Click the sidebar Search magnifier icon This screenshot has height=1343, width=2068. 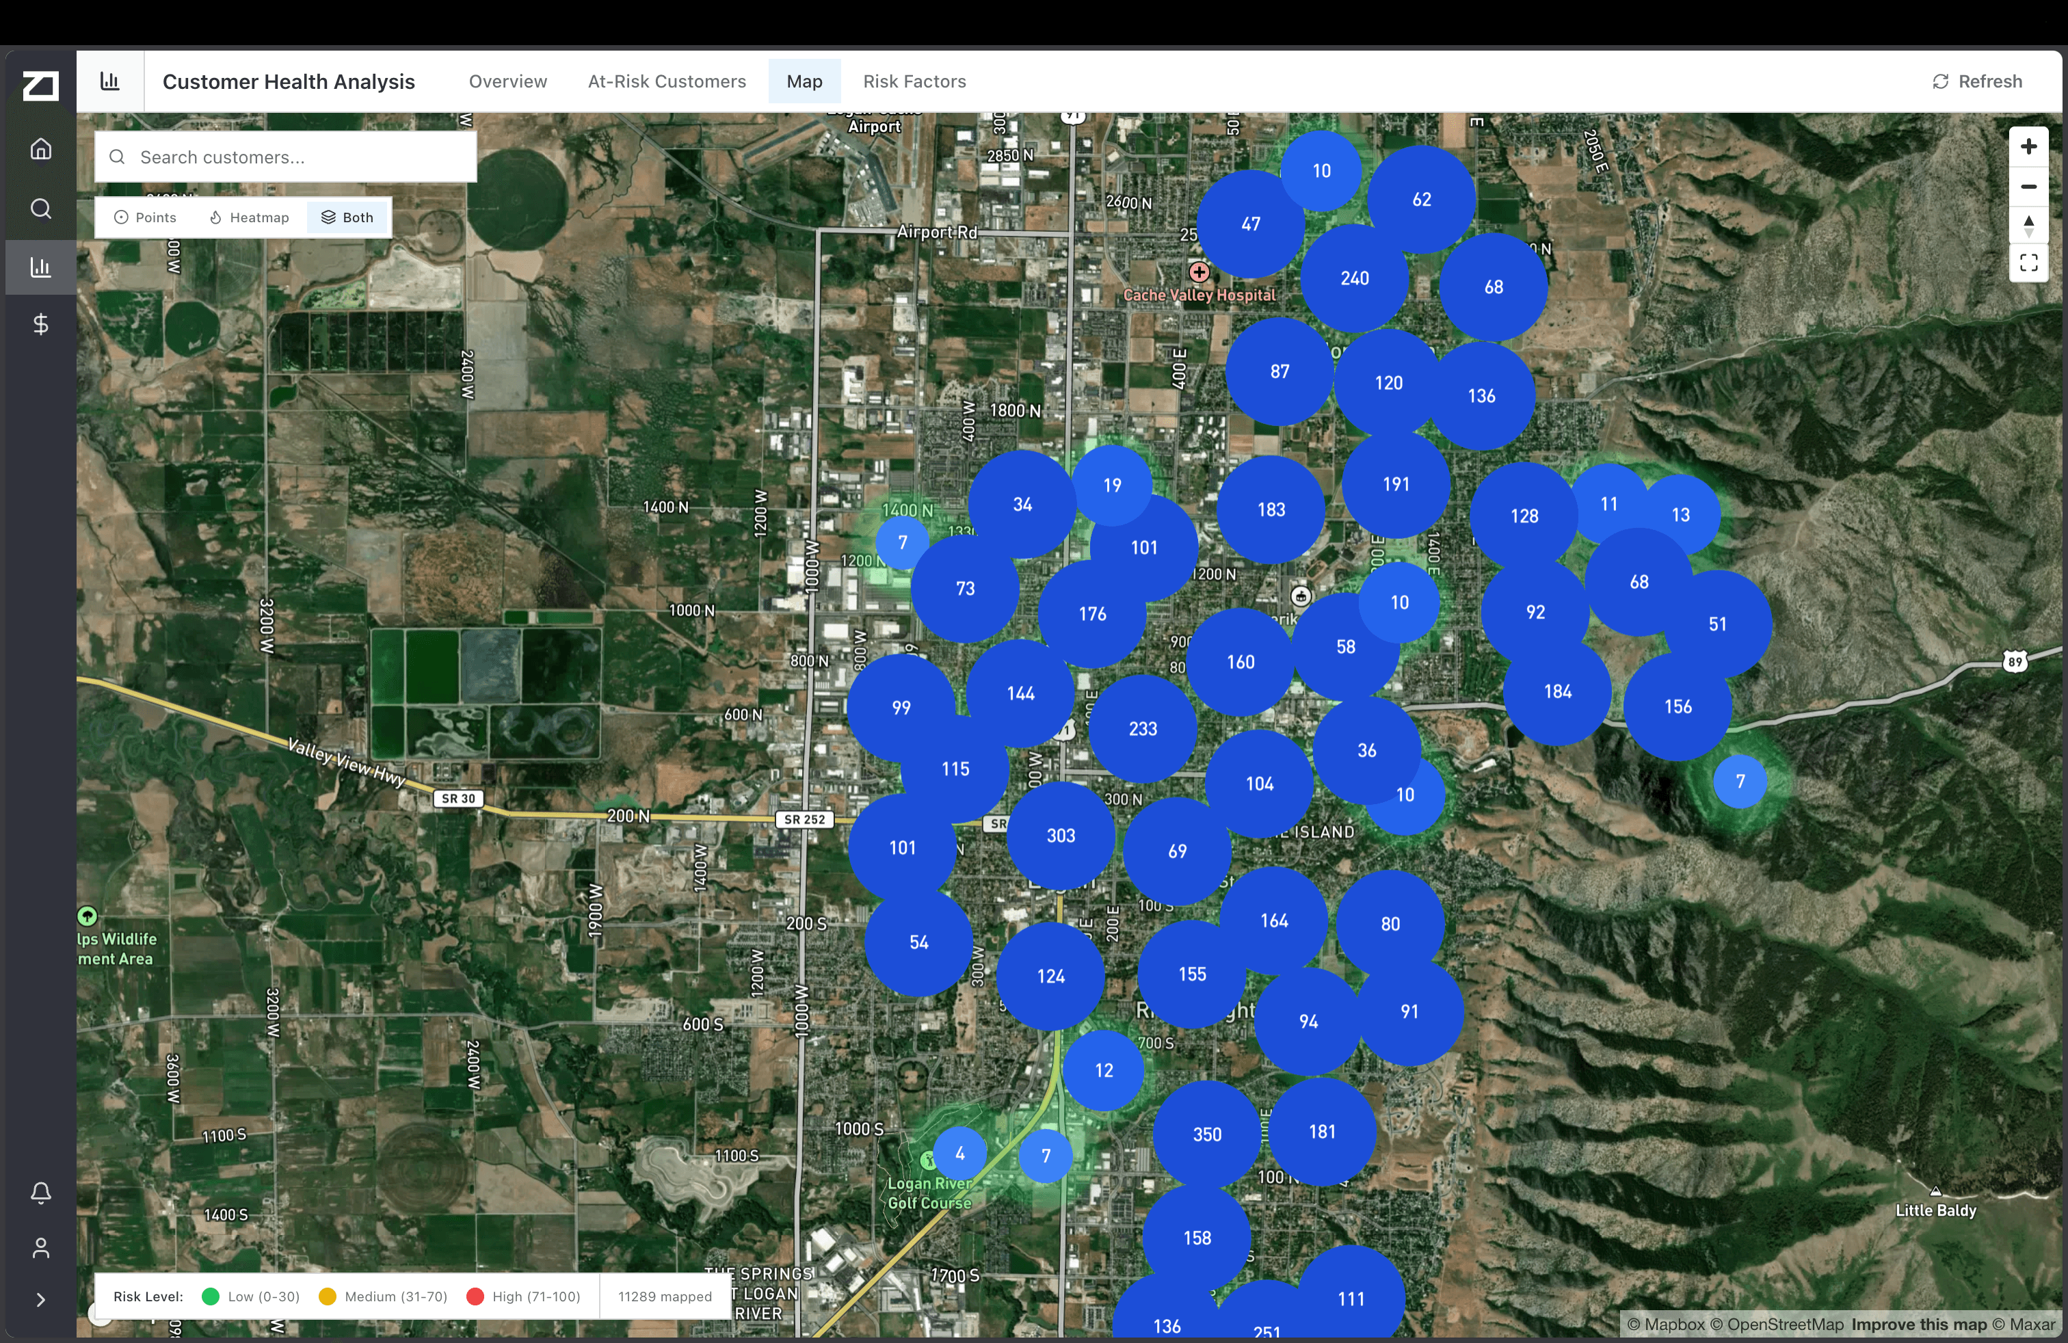[x=41, y=209]
